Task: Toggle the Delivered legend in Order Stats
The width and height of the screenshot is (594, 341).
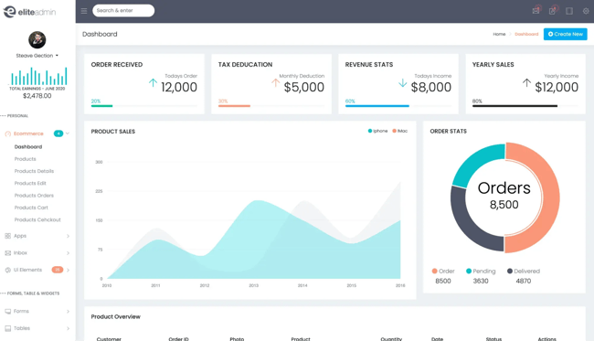Action: [523, 271]
